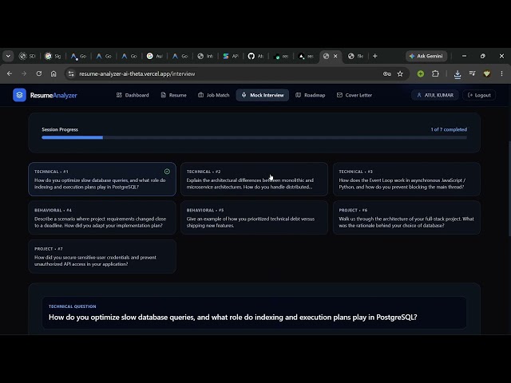Select Technical #2 monolithic vs microservice card
The width and height of the screenshot is (511, 383).
coord(254,179)
